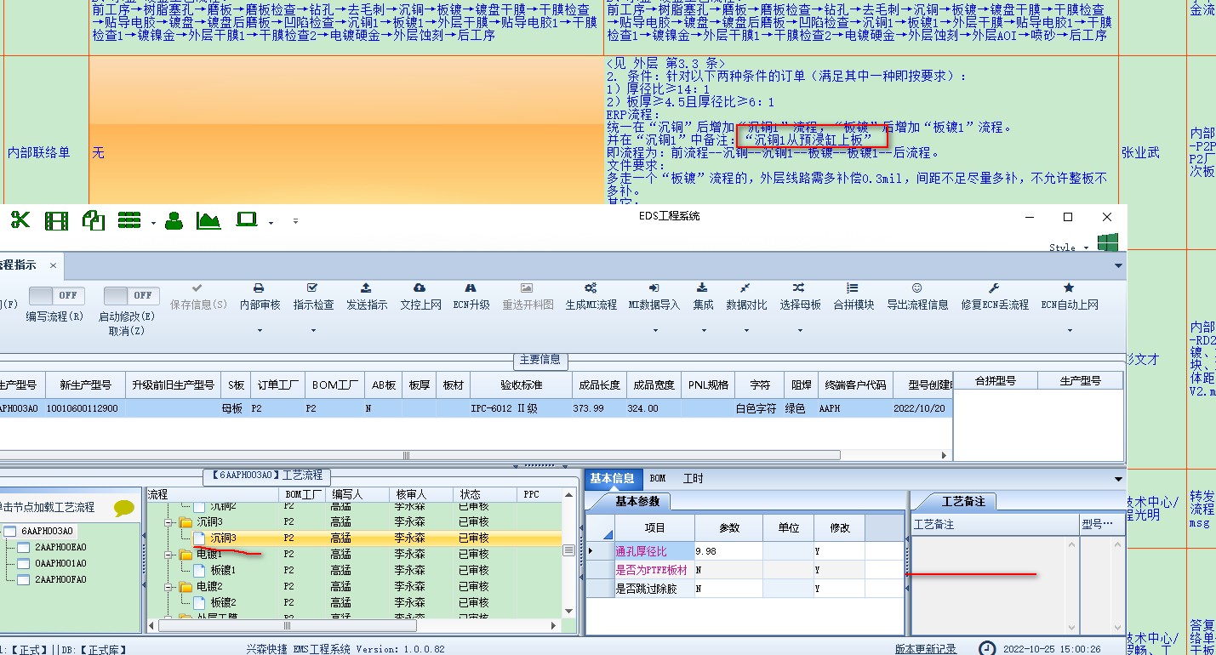The width and height of the screenshot is (1216, 655).
Task: Select the 板镀2 process row
Action: tap(354, 602)
